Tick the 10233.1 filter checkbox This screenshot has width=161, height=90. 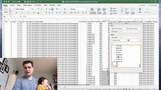(x=115, y=53)
